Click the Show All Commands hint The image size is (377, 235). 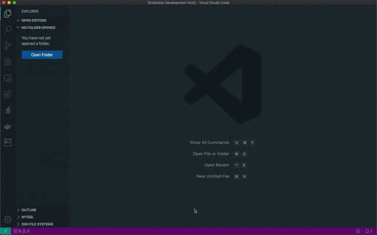pyautogui.click(x=222, y=143)
